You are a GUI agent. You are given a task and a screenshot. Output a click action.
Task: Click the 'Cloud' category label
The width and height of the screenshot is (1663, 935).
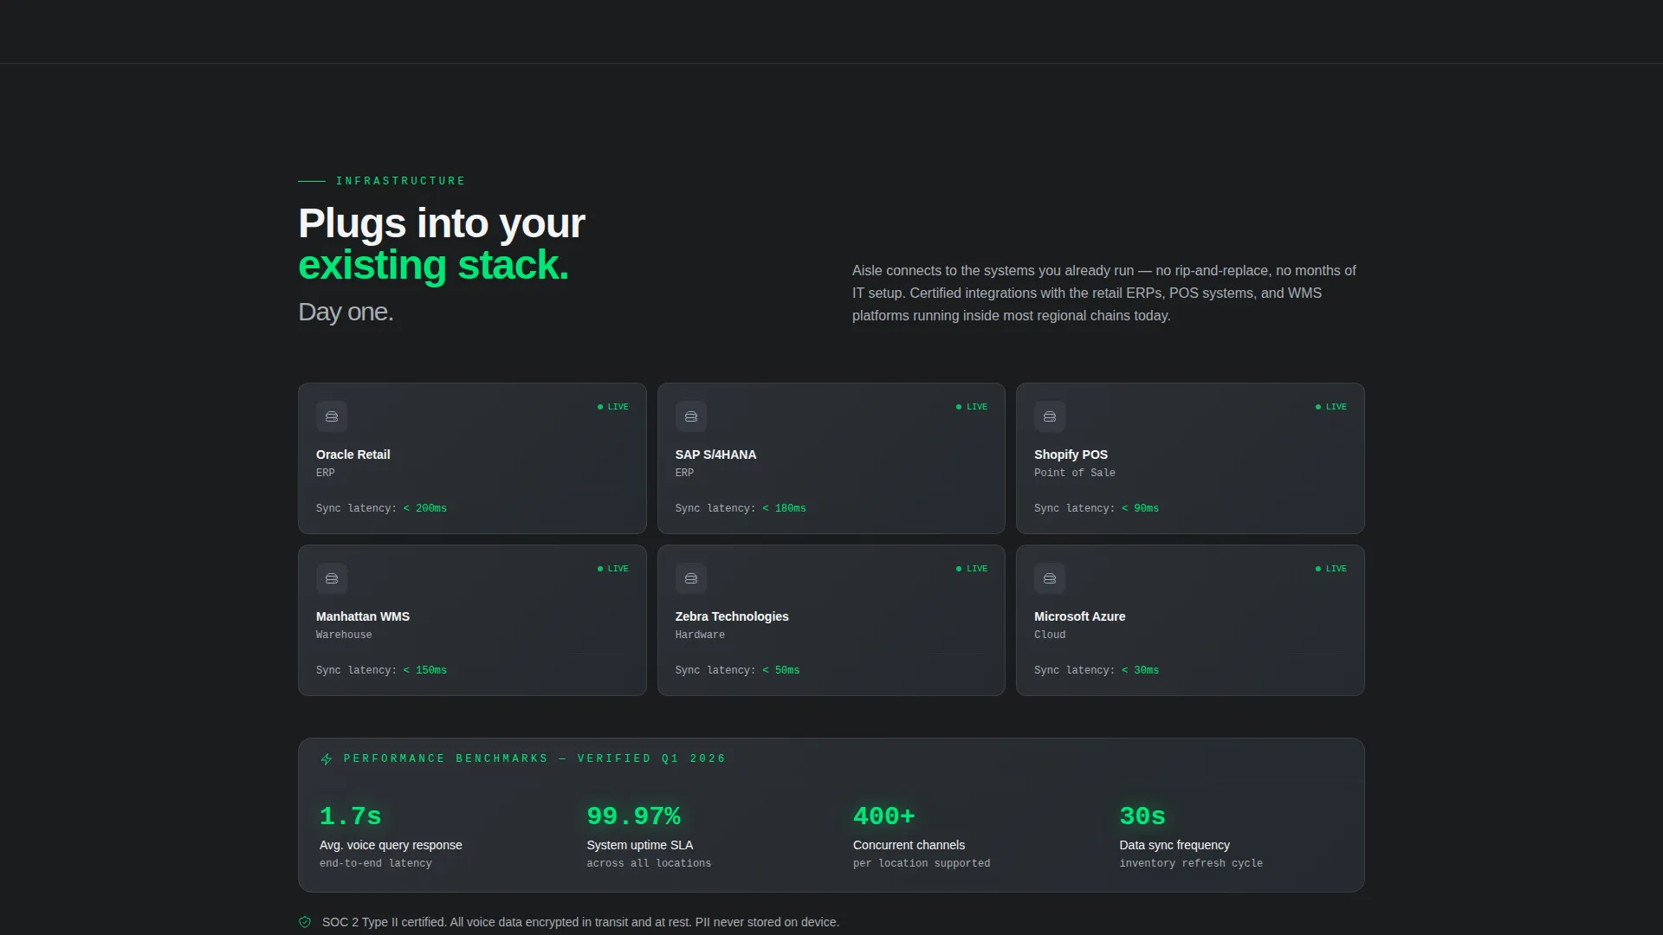1050,635
